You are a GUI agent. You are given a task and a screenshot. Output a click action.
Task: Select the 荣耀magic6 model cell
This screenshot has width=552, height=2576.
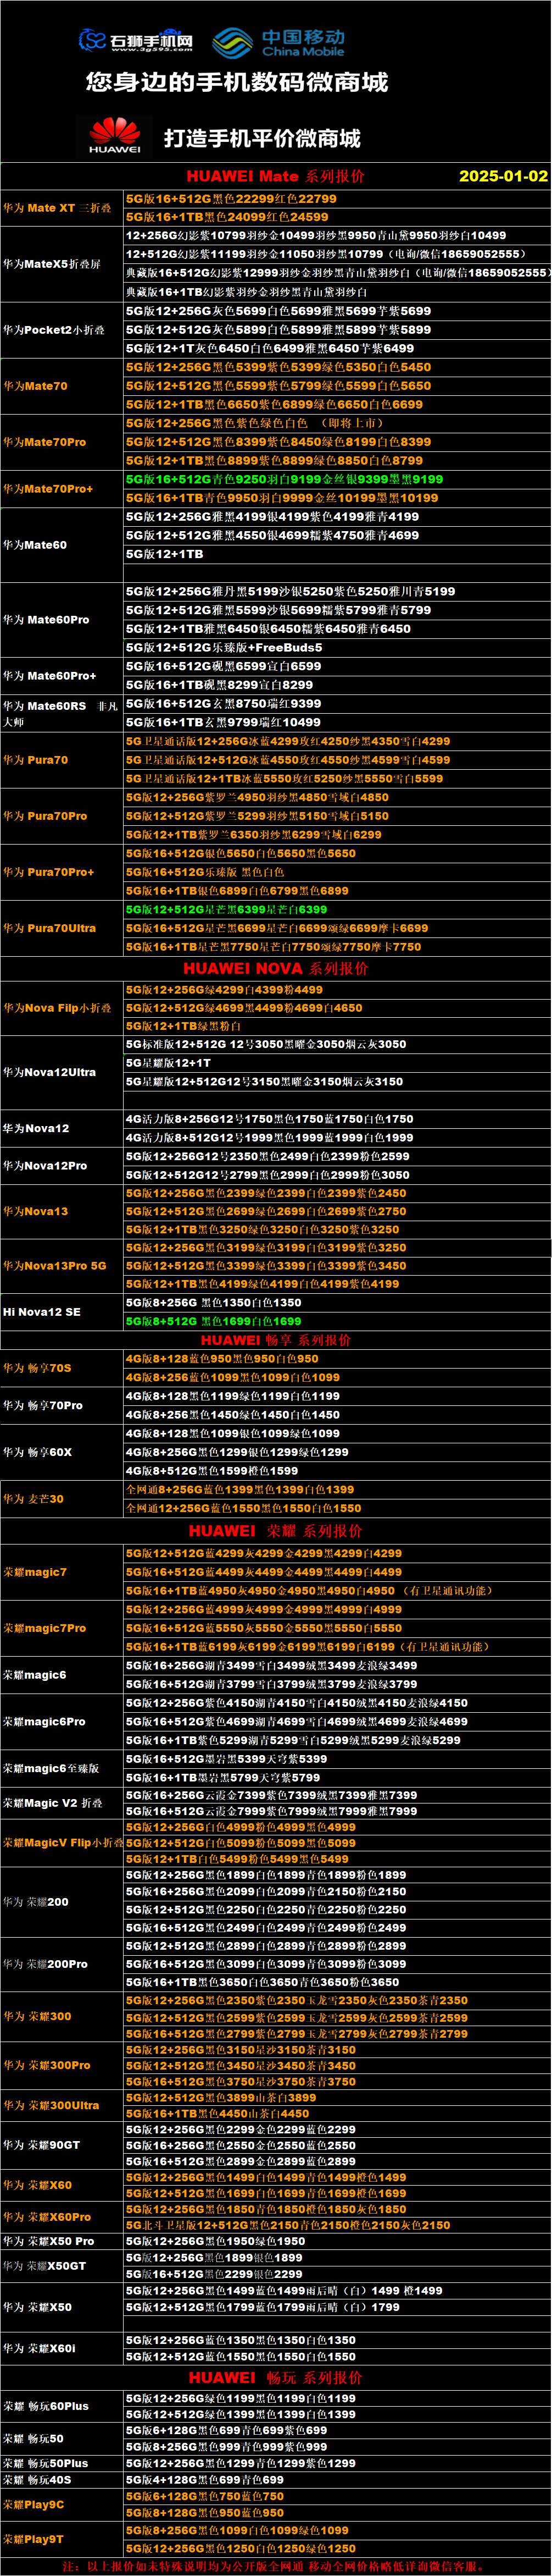[62, 1675]
